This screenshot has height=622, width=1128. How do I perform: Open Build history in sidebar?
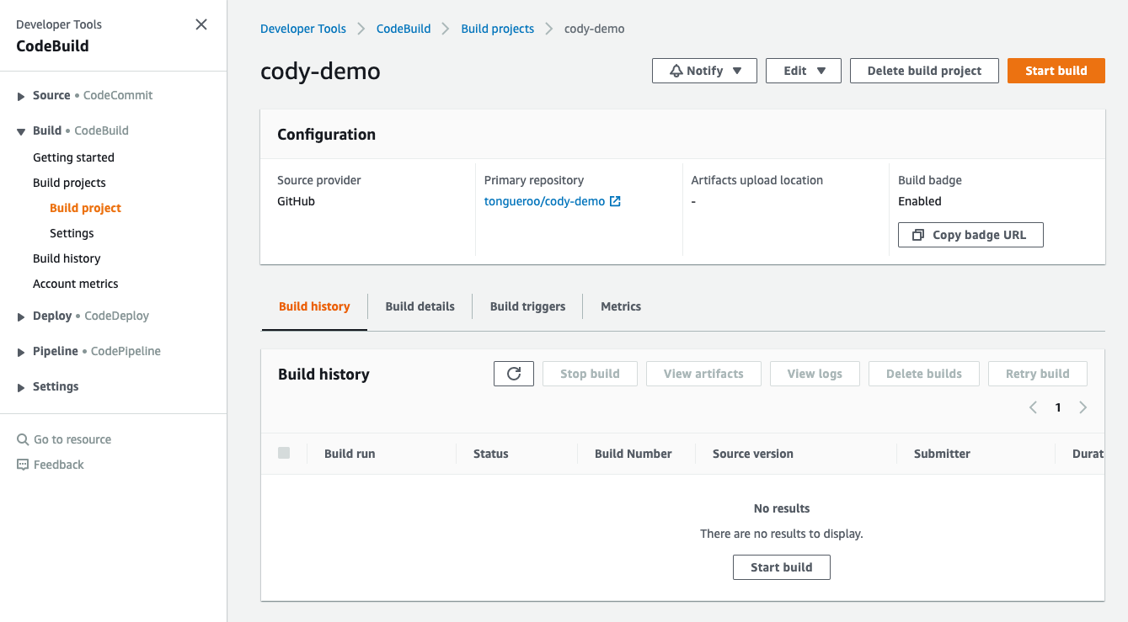point(67,258)
